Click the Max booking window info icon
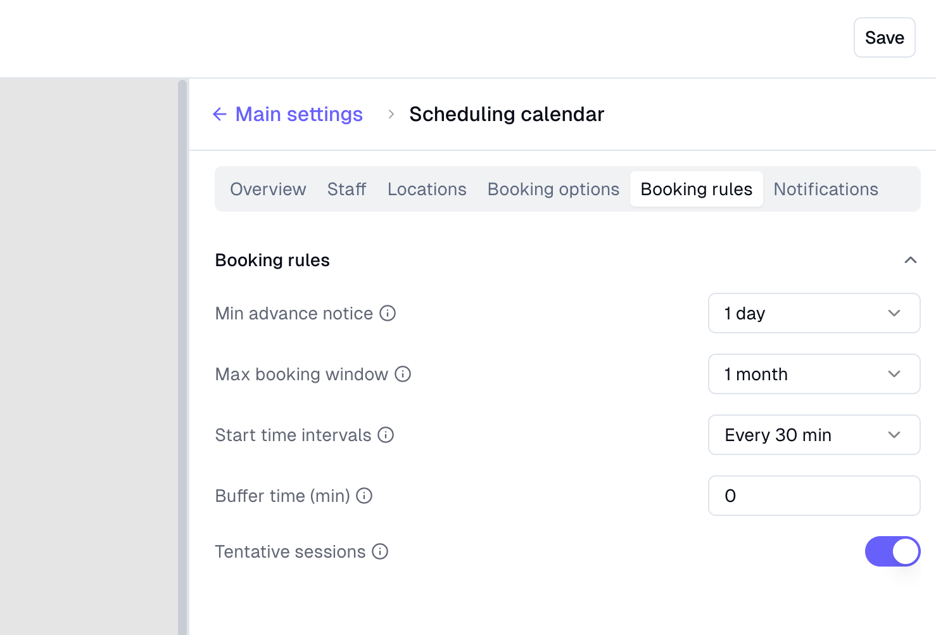 [403, 374]
